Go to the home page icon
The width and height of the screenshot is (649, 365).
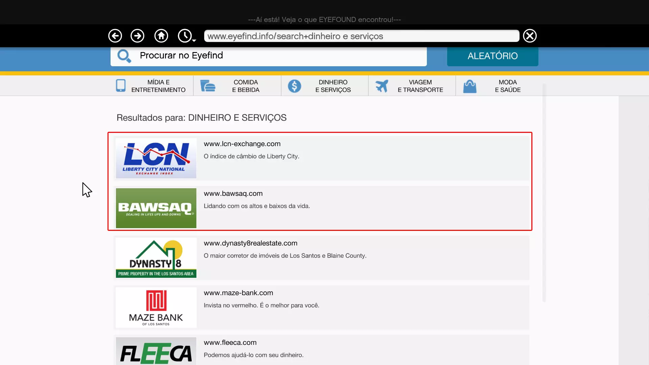[x=161, y=36]
